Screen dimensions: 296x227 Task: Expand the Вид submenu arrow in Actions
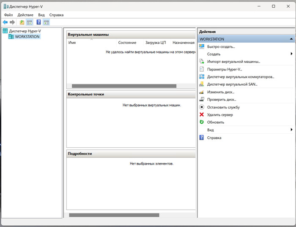(291, 130)
